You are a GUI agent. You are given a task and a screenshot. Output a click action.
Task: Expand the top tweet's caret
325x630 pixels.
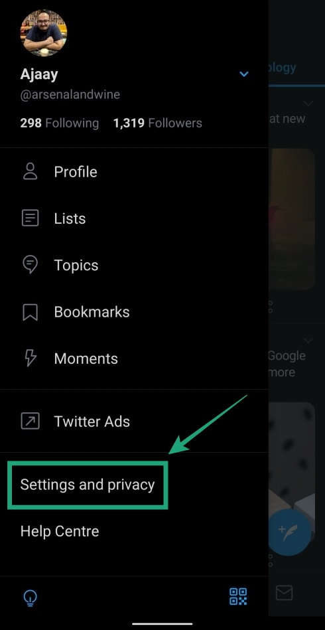click(x=308, y=104)
